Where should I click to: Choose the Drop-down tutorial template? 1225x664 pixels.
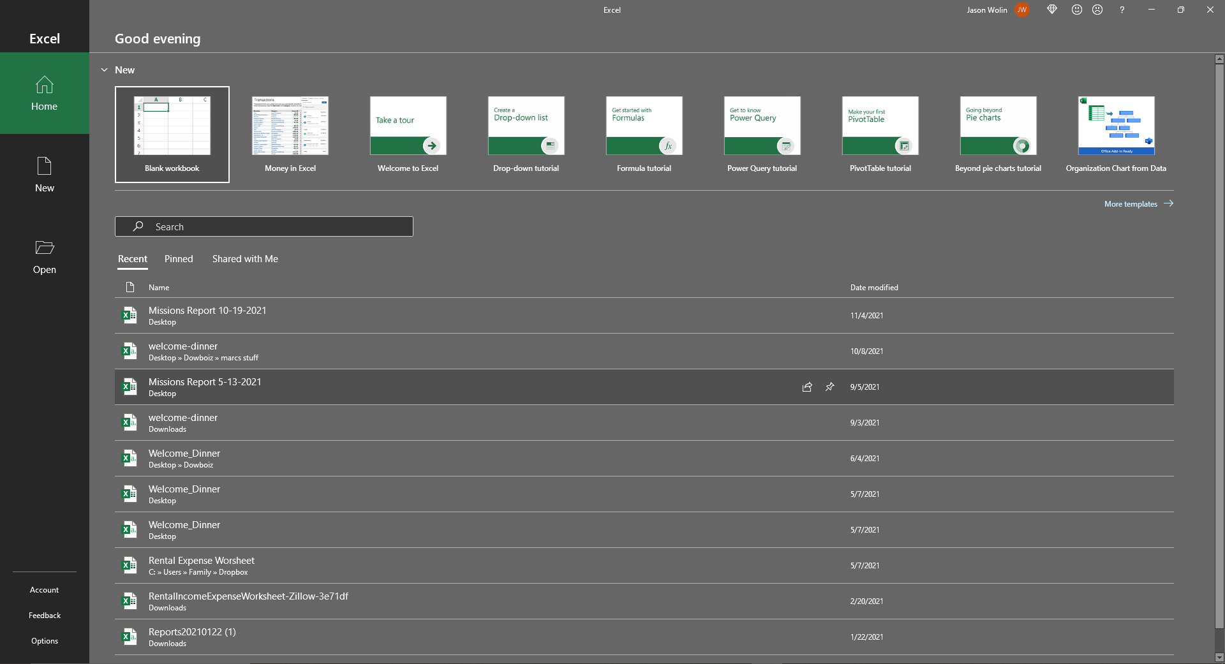526,135
